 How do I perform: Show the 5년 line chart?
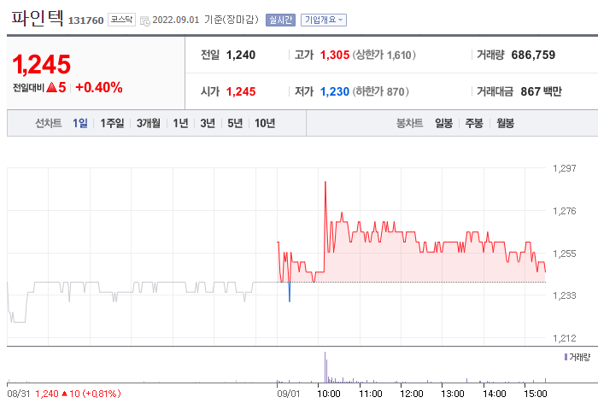[x=235, y=123]
